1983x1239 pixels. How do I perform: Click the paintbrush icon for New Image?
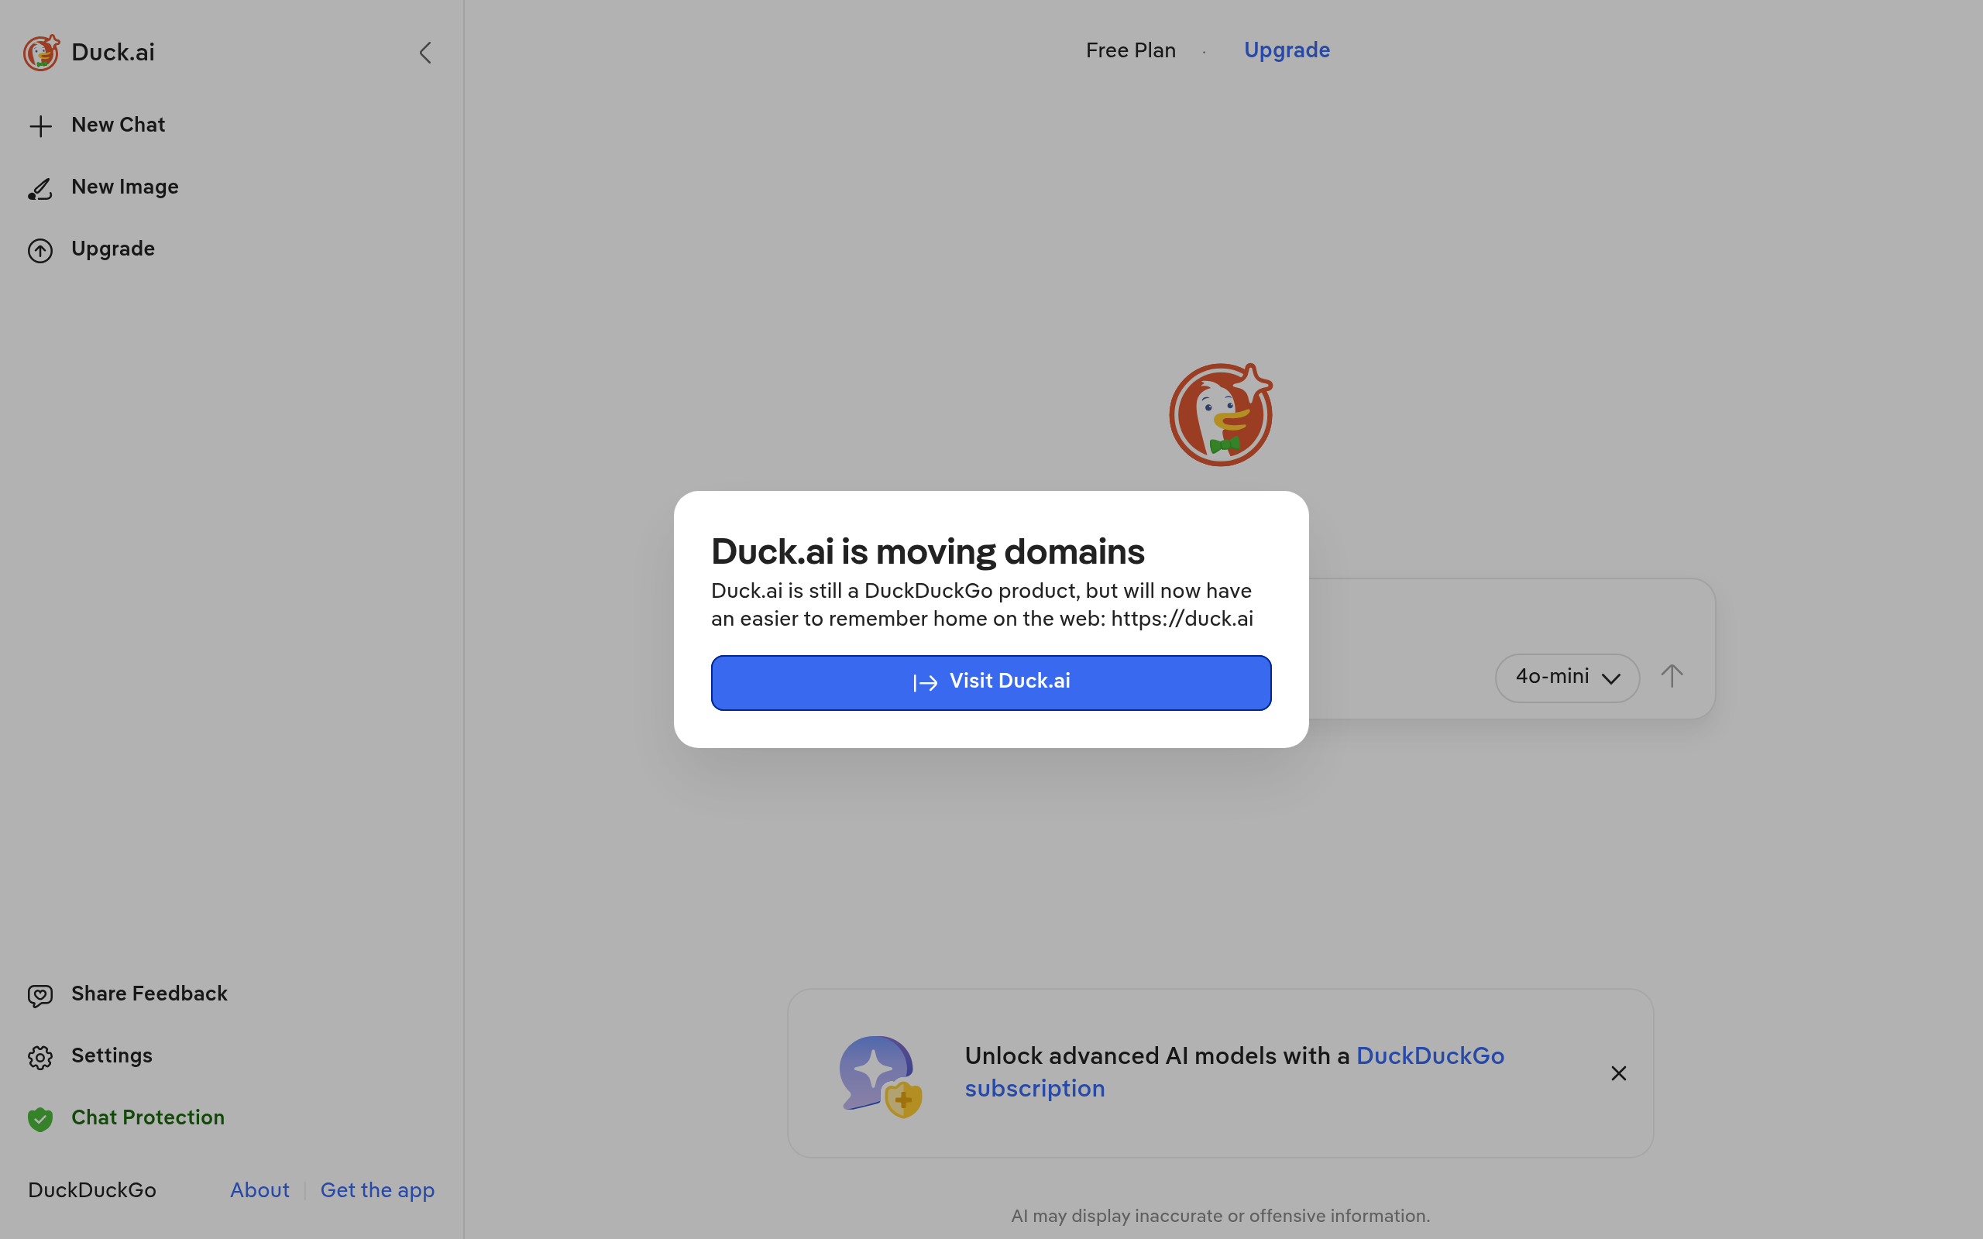[40, 188]
